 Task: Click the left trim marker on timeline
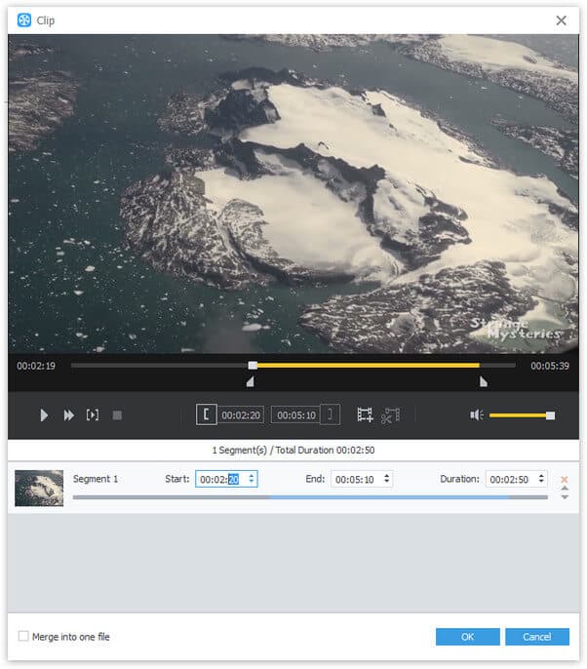coord(250,382)
